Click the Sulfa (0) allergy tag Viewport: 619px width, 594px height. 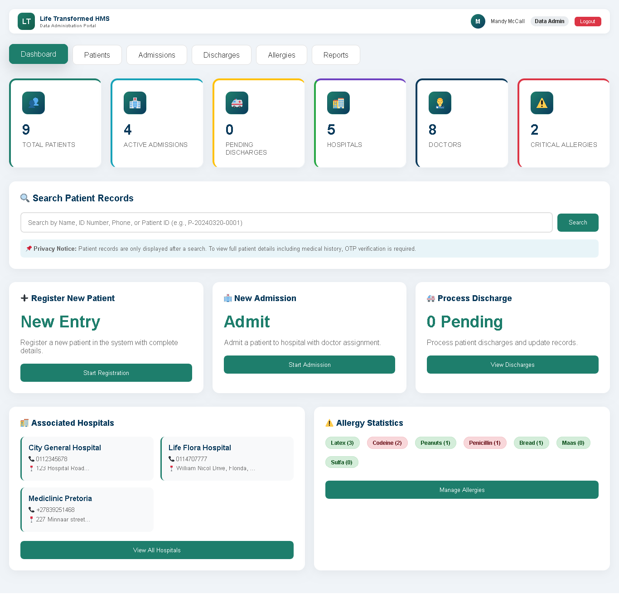point(342,463)
